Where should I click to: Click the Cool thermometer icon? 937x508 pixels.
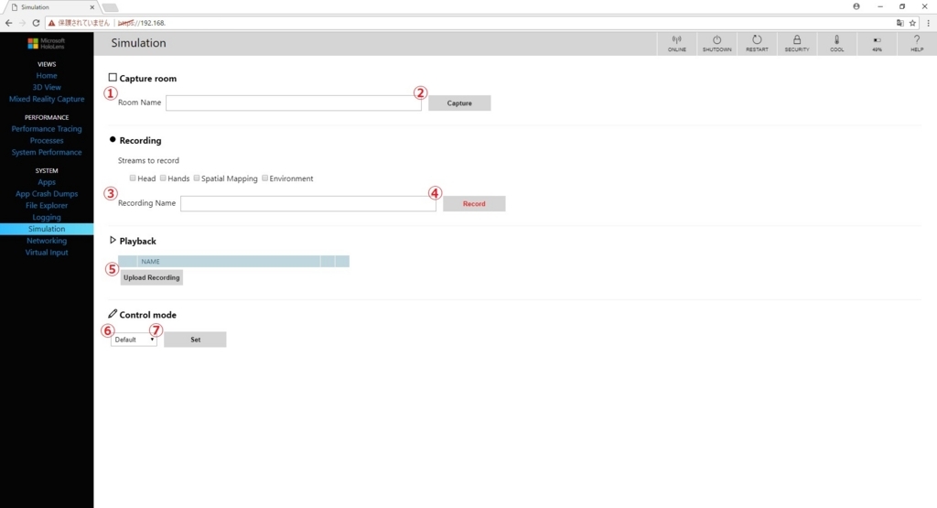coord(836,44)
